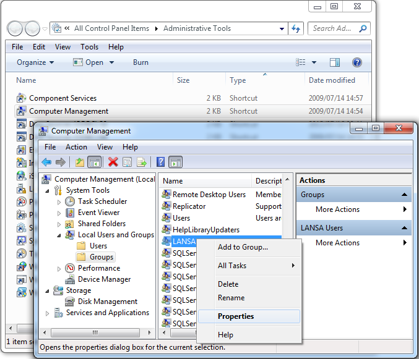Click the Device Manager icon in tree
This screenshot has height=359, width=419.
(70, 279)
